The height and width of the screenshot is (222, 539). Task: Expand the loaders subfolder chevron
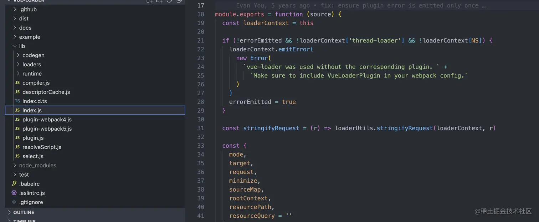pos(18,65)
